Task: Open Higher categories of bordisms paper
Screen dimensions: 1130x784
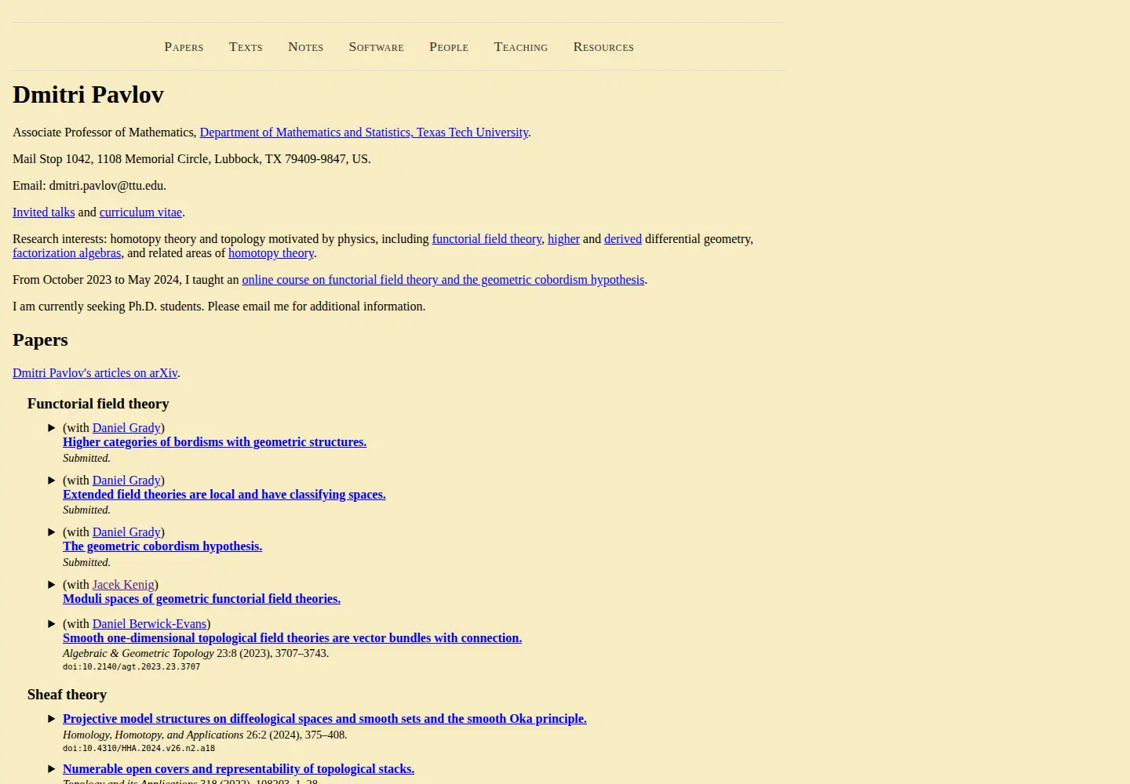Action: tap(215, 442)
